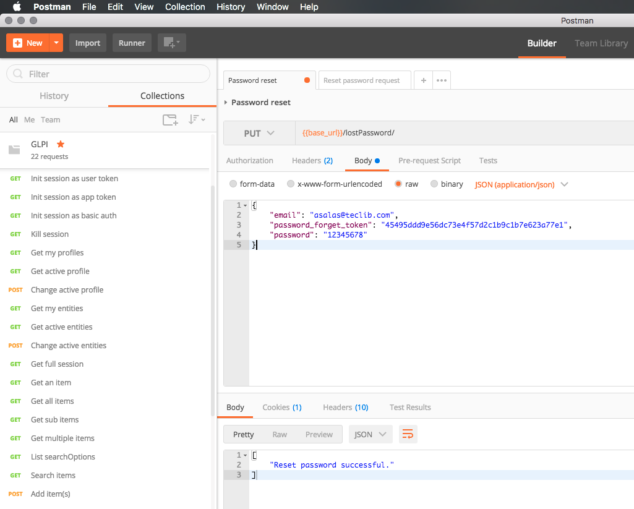This screenshot has width=634, height=509.
Task: Open the JSON (application/json) content type dropdown
Action: coord(521,184)
